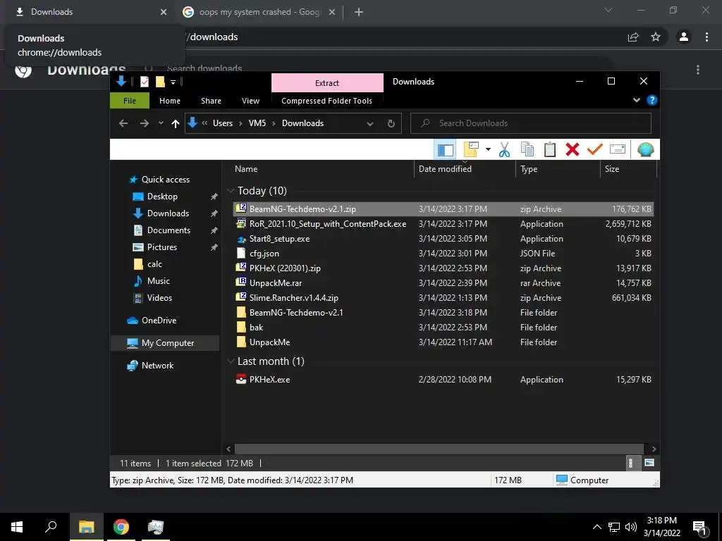Image resolution: width=722 pixels, height=541 pixels.
Task: Select the cfg.json file
Action: click(443, 254)
